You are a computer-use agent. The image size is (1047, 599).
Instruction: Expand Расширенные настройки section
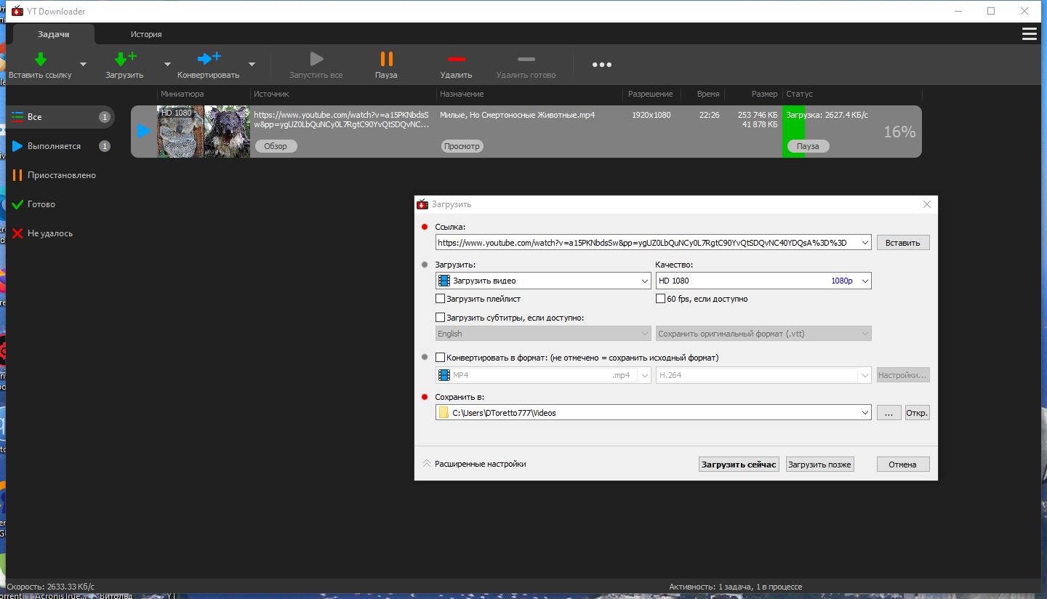(474, 464)
